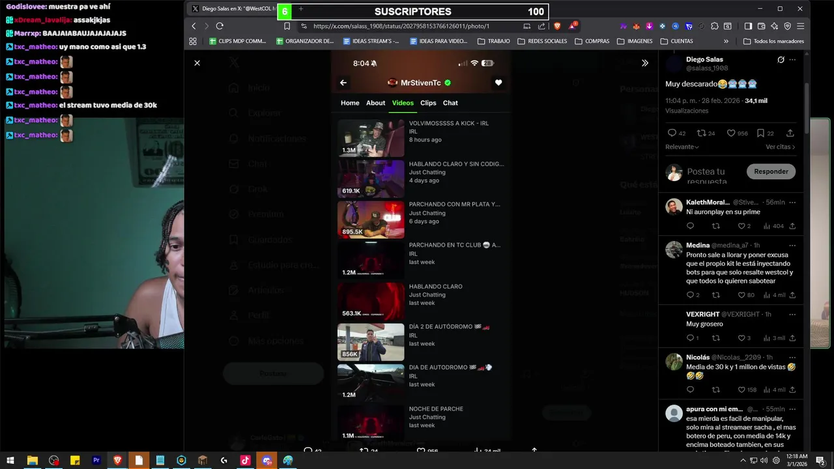Show hidden system tray icons
834x469 pixels.
pyautogui.click(x=743, y=461)
